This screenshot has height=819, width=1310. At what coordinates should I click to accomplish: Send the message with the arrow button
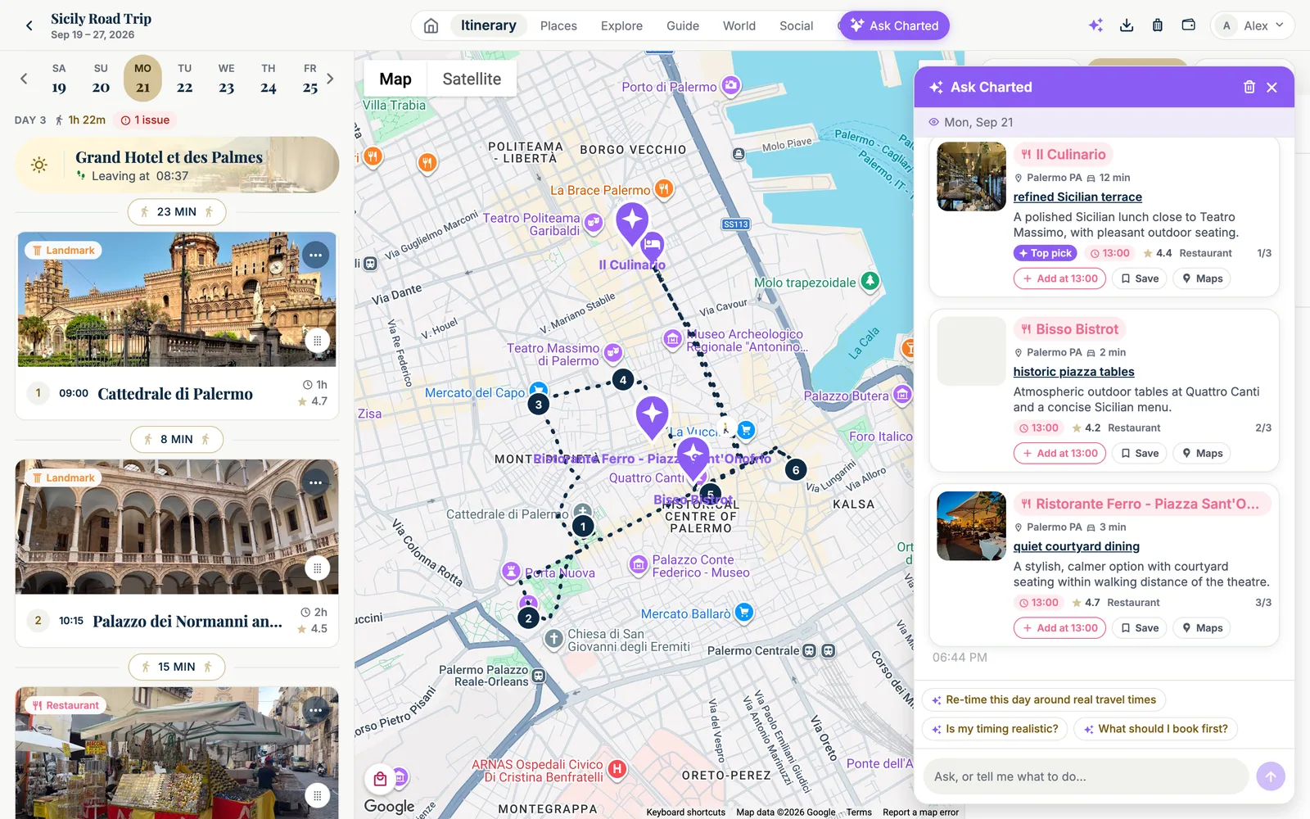point(1270,776)
